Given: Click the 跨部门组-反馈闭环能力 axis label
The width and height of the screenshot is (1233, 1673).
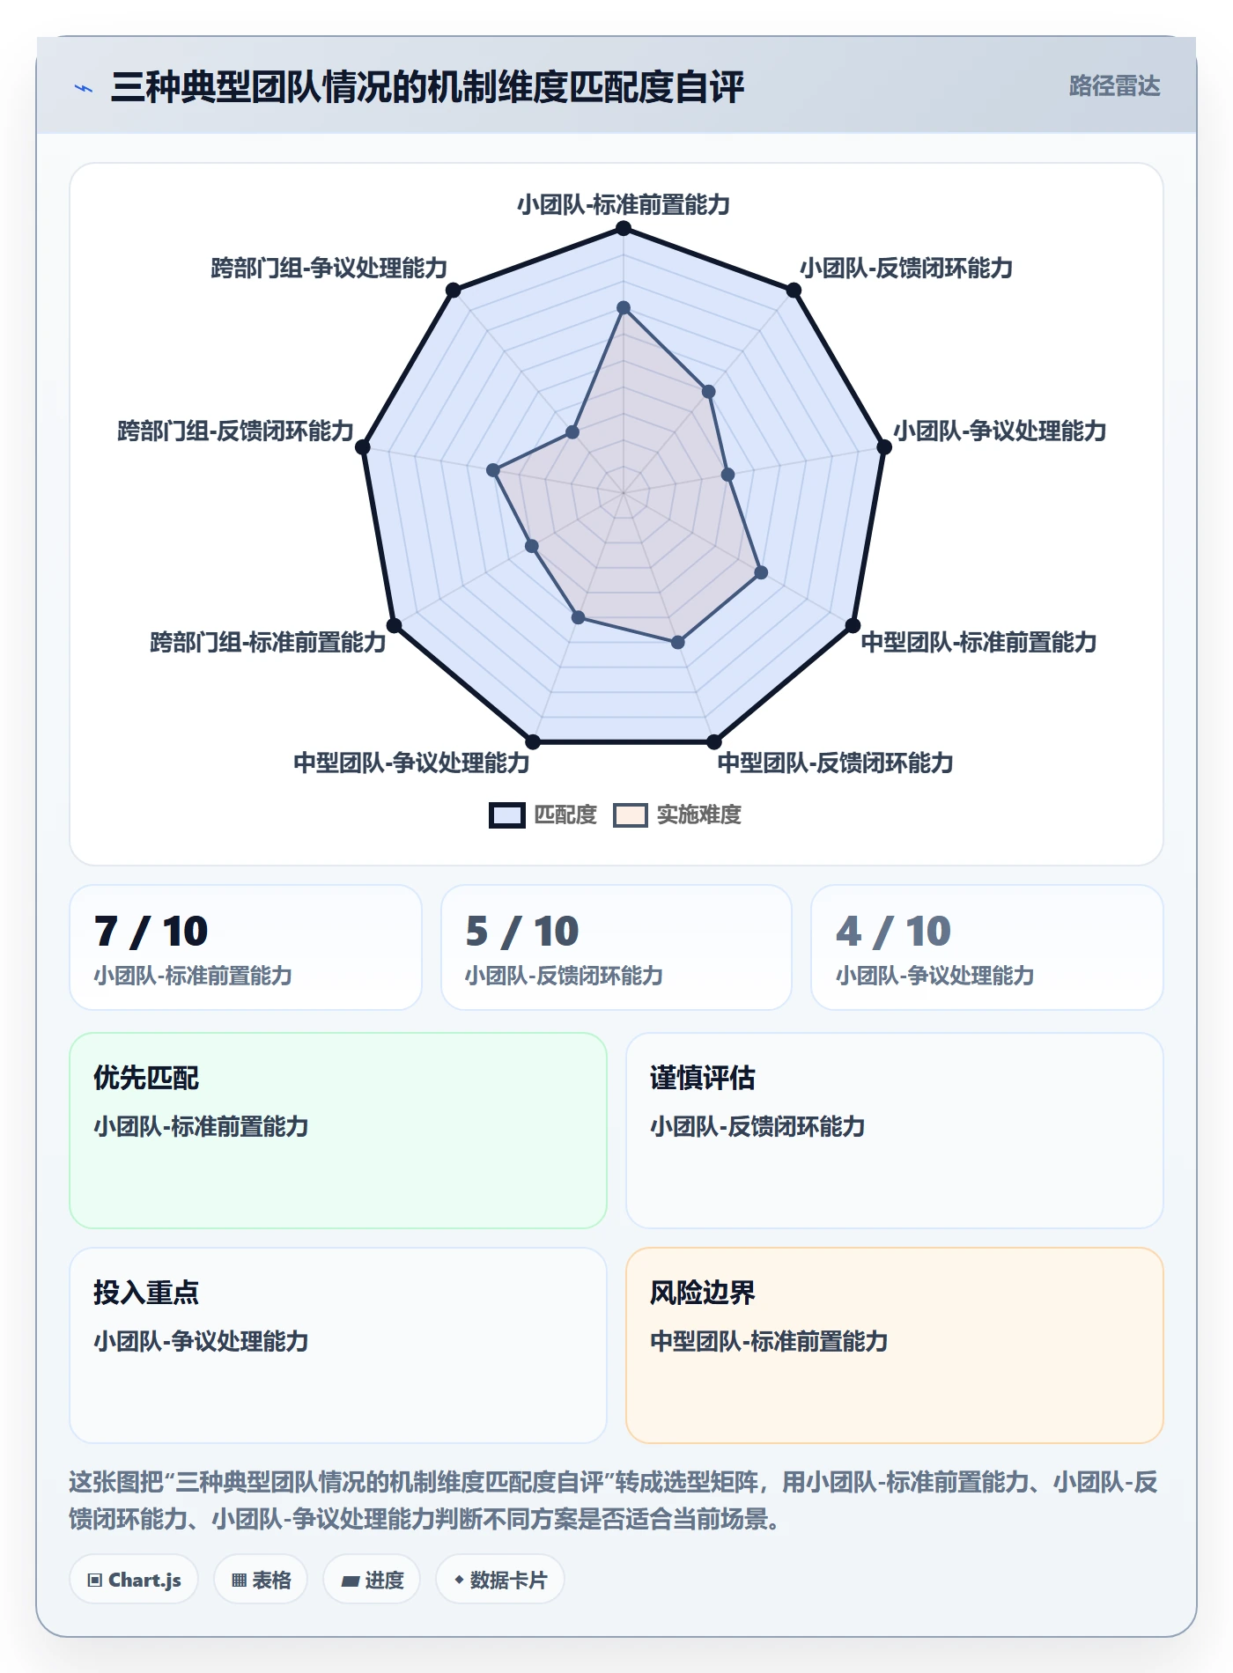Looking at the screenshot, I should (x=235, y=431).
